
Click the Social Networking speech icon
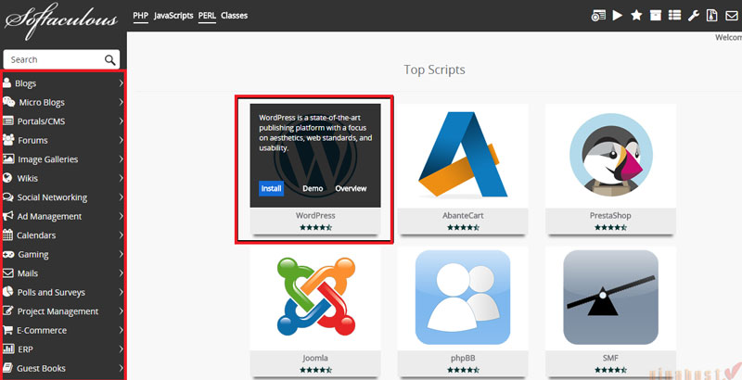click(x=8, y=196)
